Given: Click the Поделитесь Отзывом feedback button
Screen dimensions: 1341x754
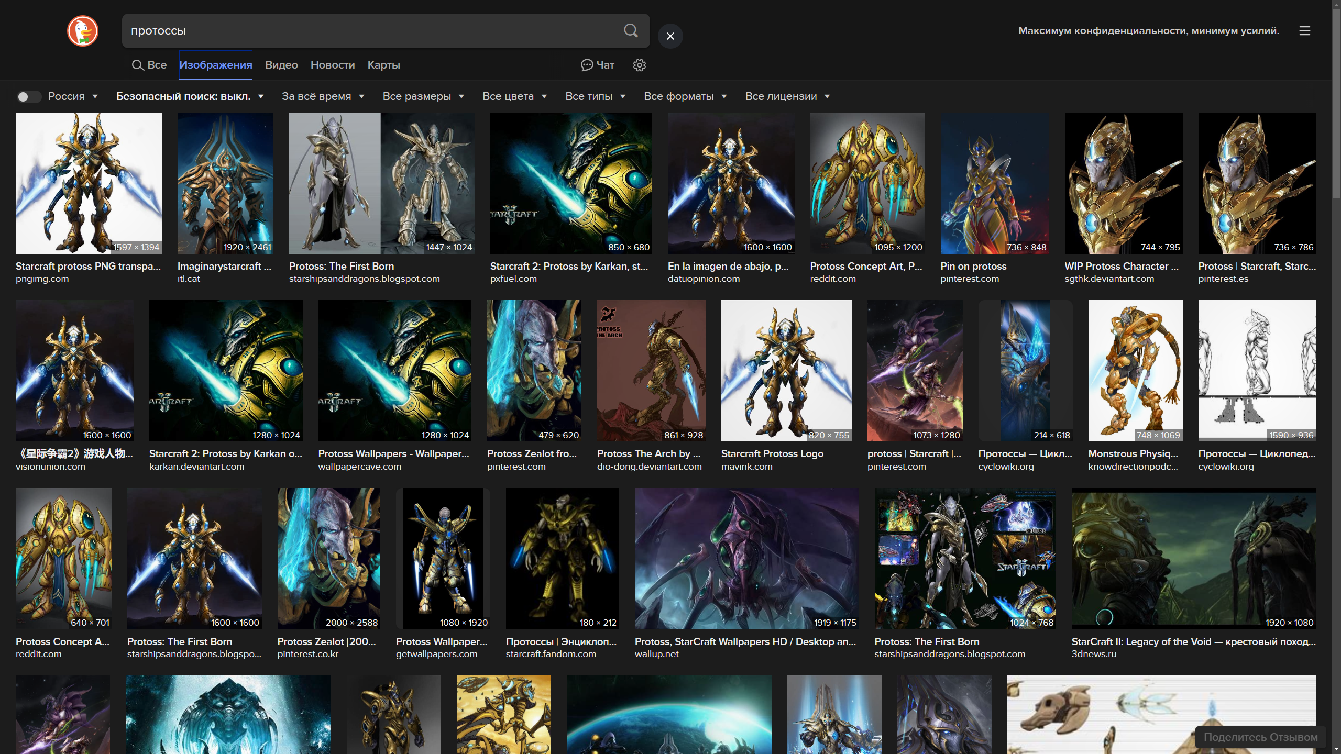Looking at the screenshot, I should 1260,737.
